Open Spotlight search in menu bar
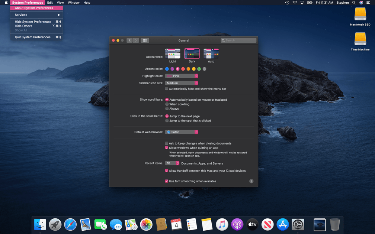This screenshot has height=234, width=375. (354, 3)
